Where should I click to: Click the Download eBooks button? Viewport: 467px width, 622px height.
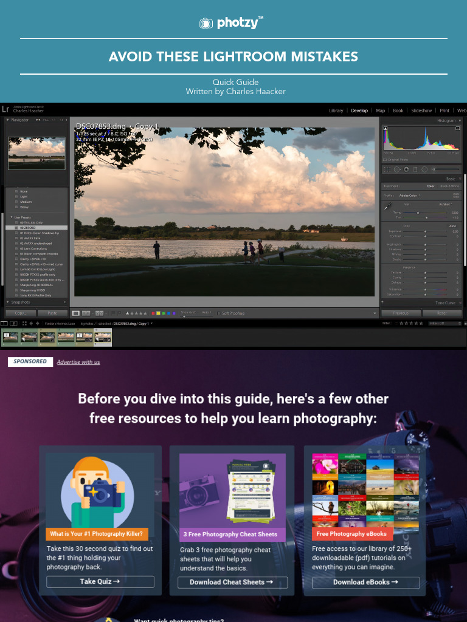(x=365, y=583)
